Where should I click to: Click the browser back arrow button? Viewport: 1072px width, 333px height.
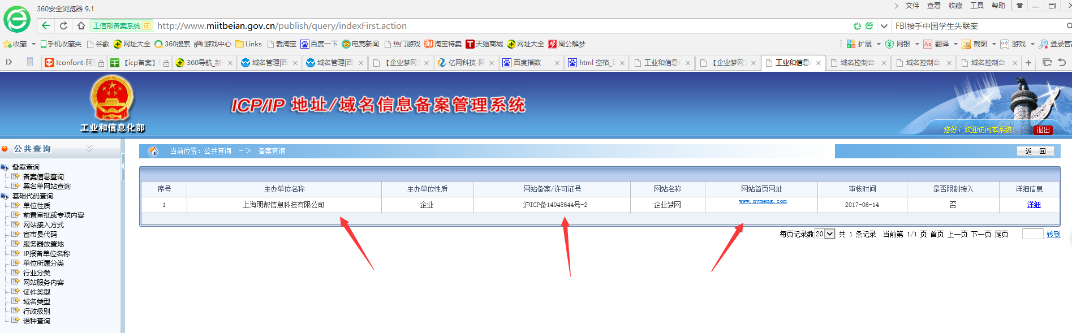pyautogui.click(x=46, y=25)
